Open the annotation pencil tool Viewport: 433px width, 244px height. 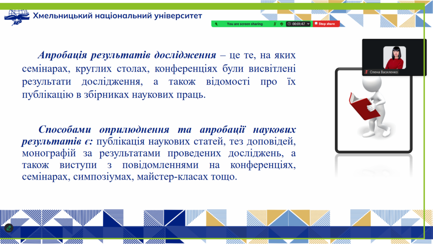tap(8, 228)
